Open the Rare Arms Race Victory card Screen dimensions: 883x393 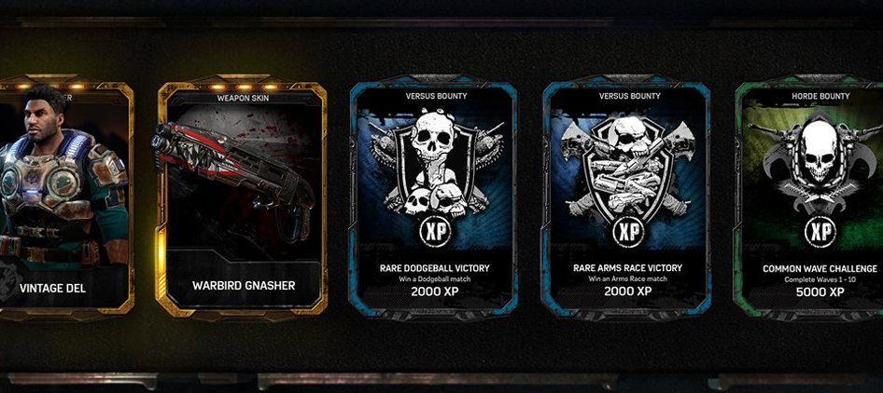pyautogui.click(x=626, y=197)
